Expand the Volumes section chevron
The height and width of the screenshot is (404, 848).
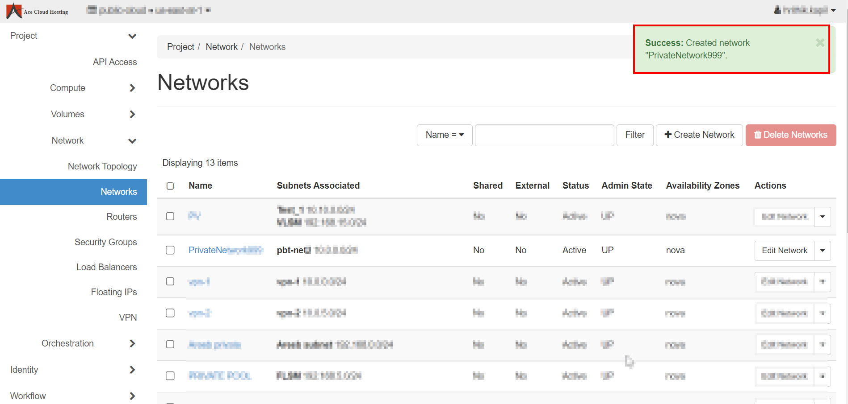click(x=132, y=115)
